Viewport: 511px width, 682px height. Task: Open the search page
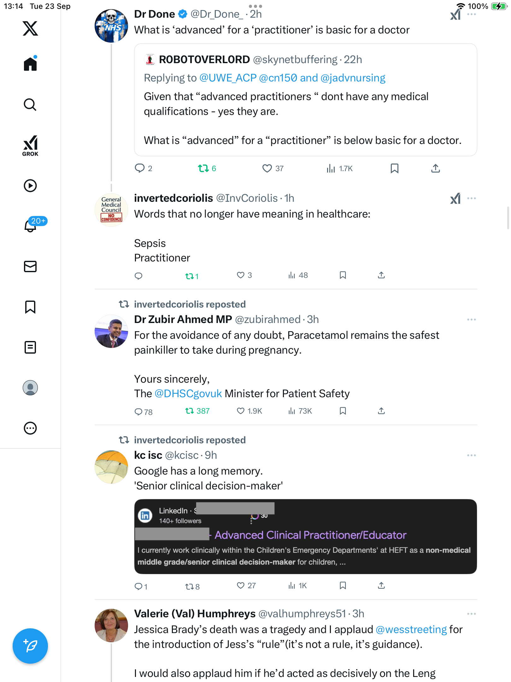click(30, 105)
